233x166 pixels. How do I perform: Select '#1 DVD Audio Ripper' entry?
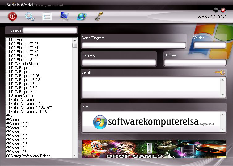[x=22, y=64]
